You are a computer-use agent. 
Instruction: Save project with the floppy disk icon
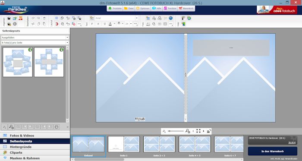coord(9,18)
